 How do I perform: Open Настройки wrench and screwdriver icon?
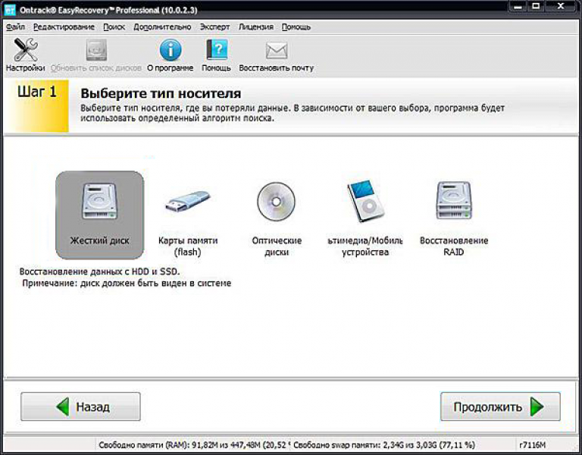[x=25, y=50]
